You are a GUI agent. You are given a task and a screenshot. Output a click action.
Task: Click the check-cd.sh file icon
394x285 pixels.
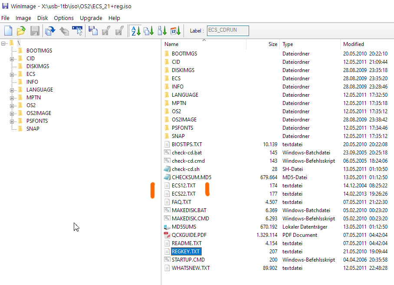[167, 169]
